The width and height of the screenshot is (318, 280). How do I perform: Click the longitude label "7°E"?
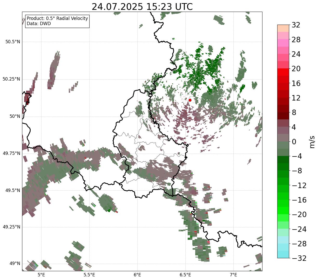[233, 275]
